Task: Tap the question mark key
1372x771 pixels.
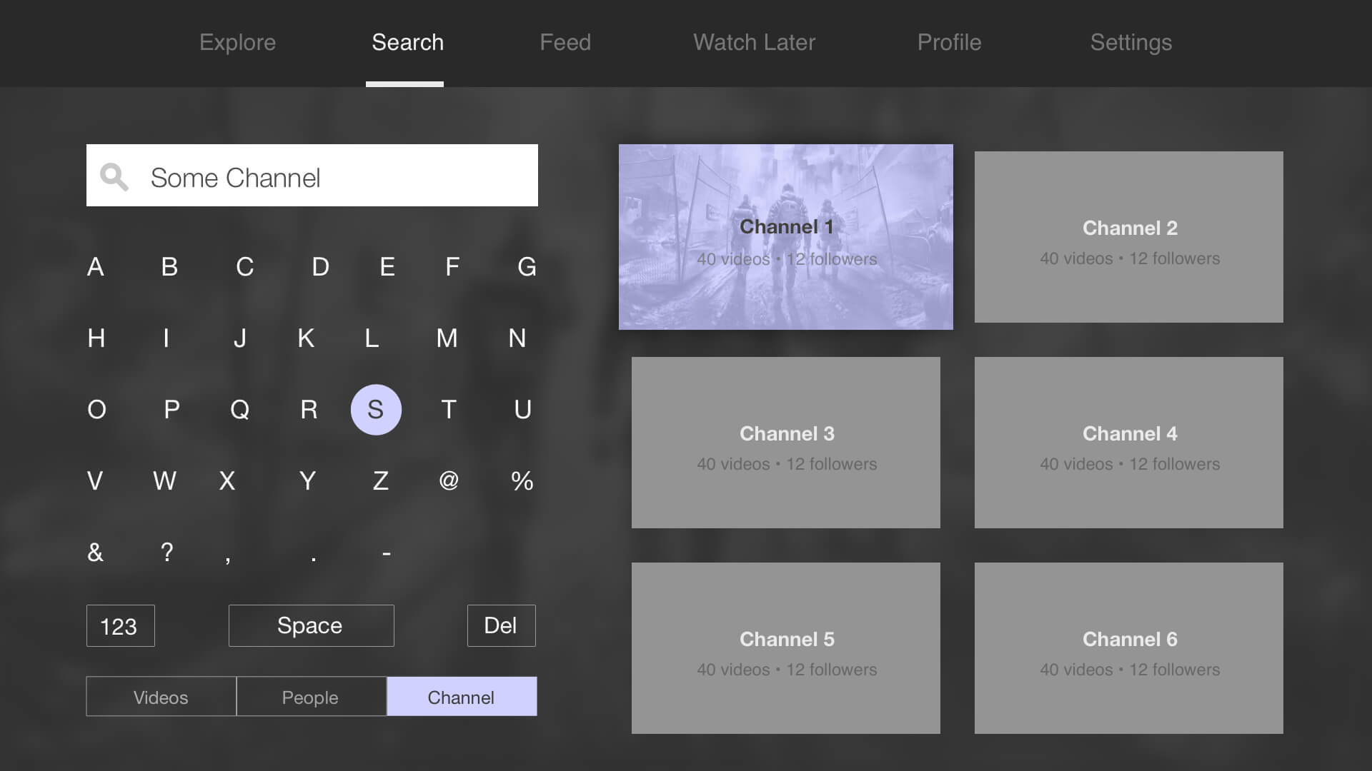Action: [167, 553]
